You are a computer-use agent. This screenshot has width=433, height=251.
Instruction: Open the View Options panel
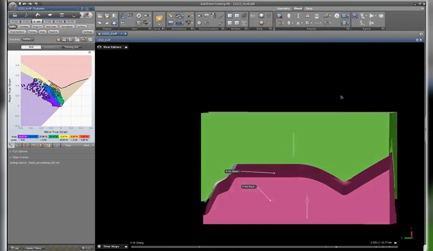(x=112, y=47)
